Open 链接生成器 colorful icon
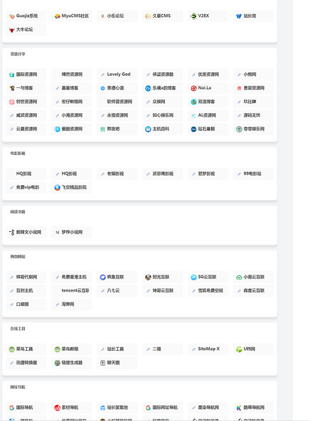Image resolution: width=310 pixels, height=421 pixels. tap(58, 363)
